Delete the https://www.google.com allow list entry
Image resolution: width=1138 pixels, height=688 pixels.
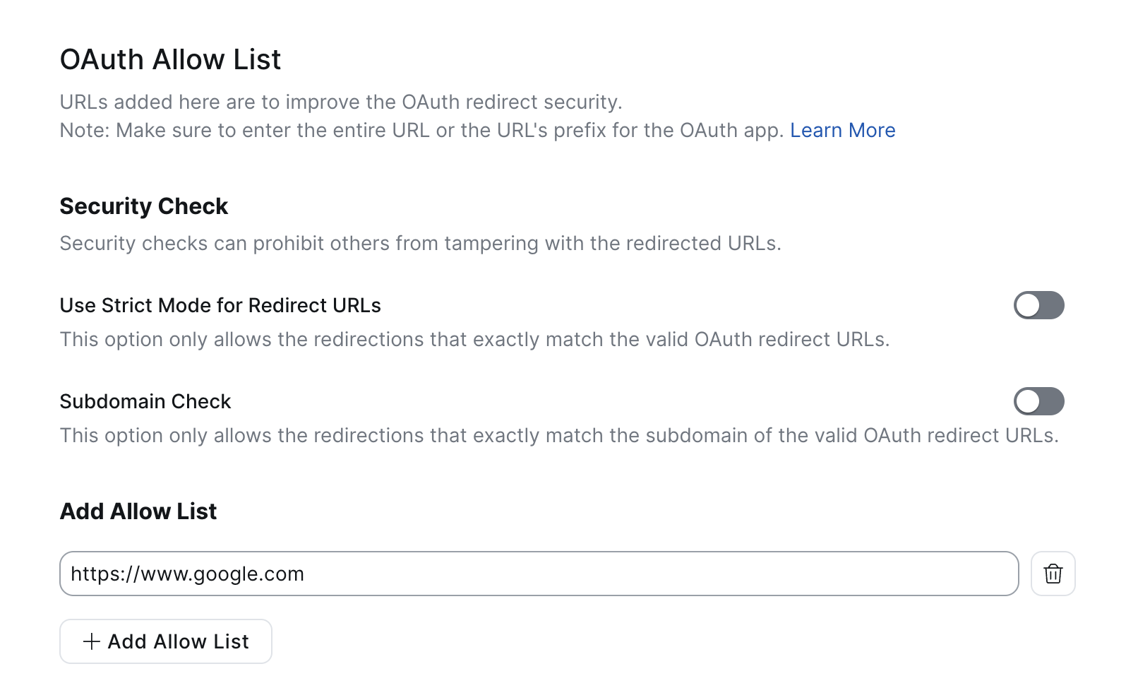tap(1053, 574)
